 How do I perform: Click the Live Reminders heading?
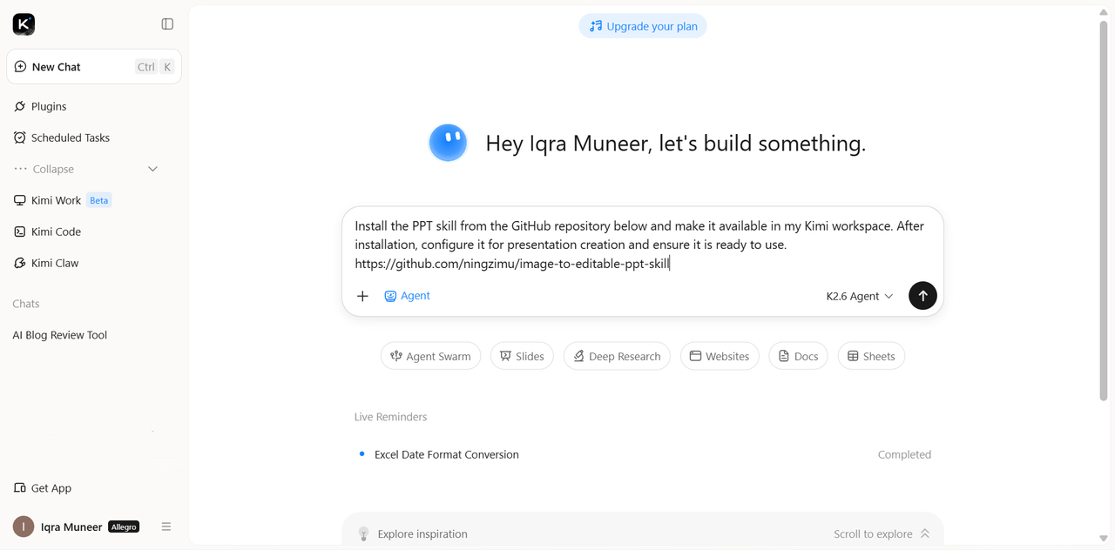click(x=390, y=417)
